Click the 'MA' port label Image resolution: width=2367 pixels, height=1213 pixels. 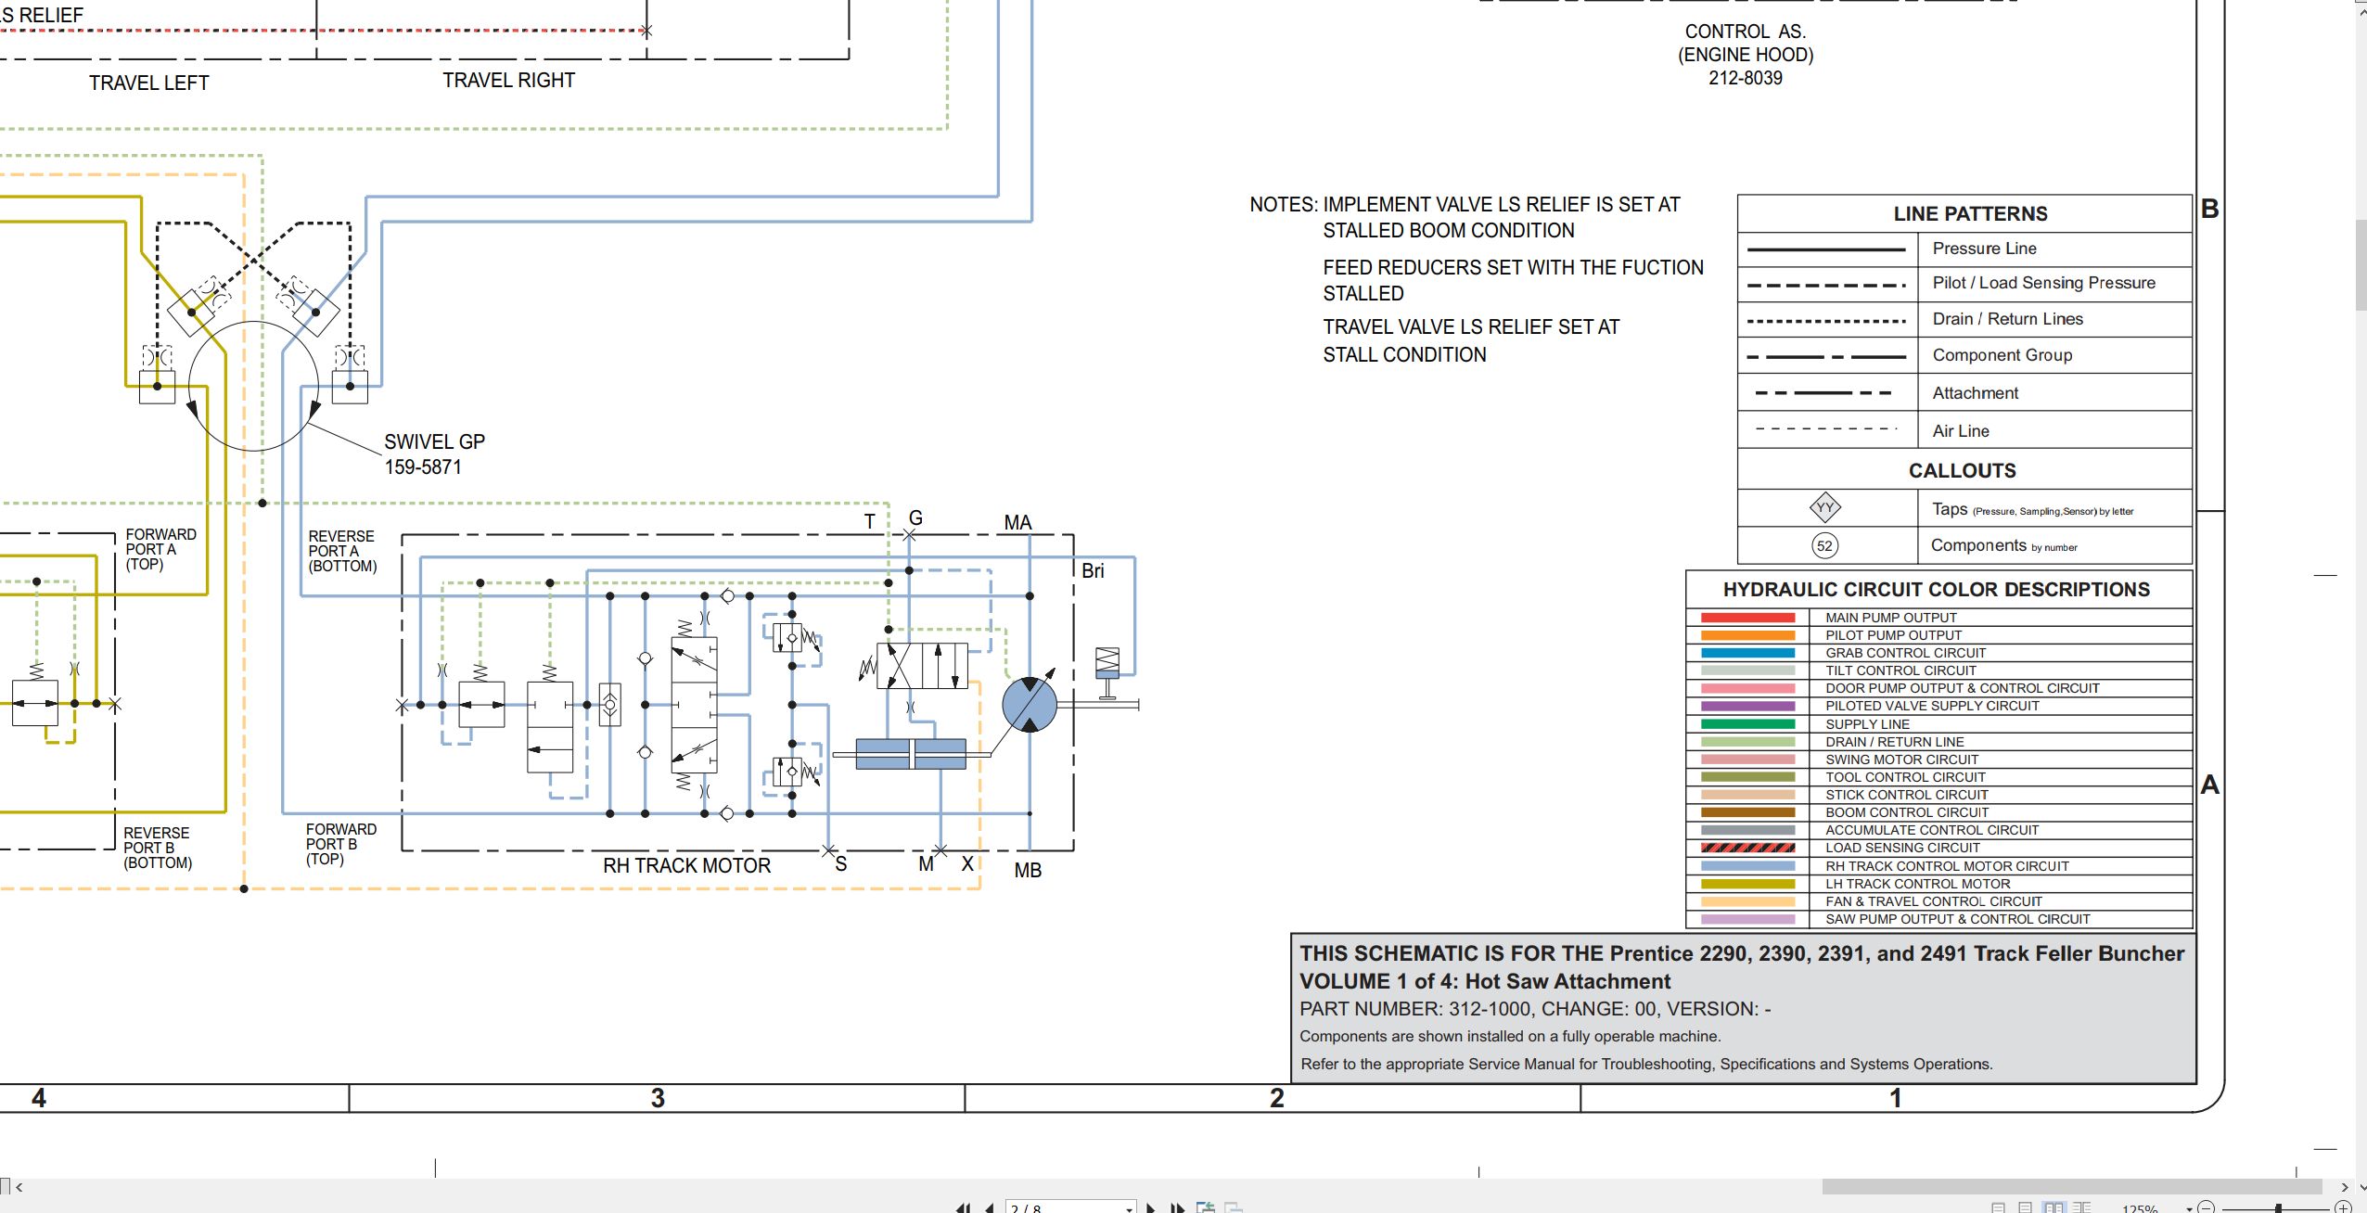tap(1017, 523)
